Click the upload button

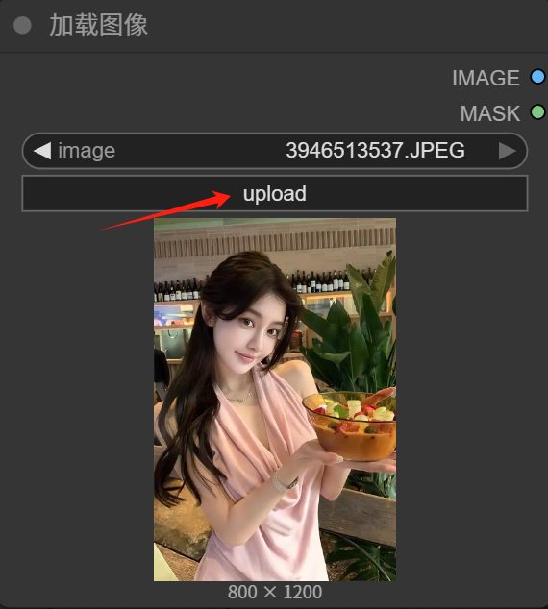pos(274,193)
